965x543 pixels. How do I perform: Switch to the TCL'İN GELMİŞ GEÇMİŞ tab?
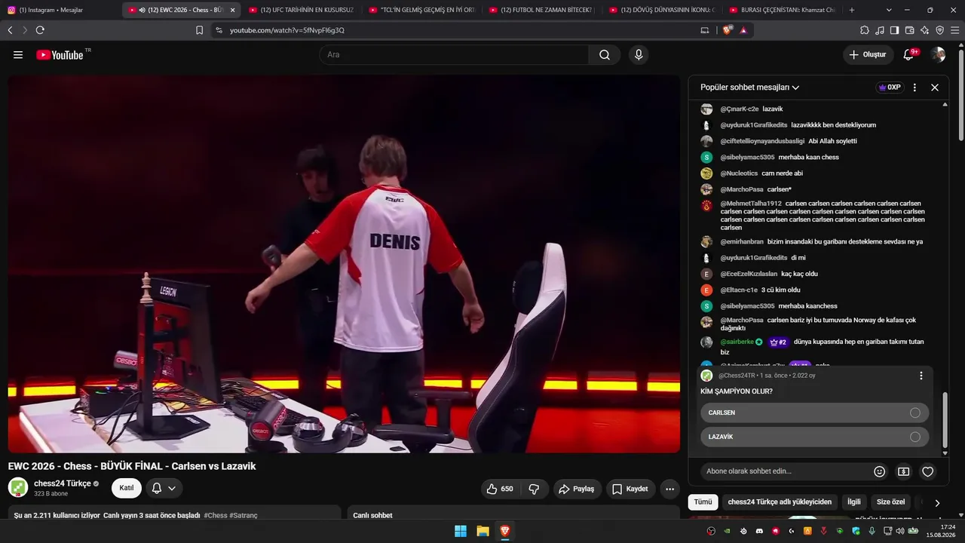[422, 10]
